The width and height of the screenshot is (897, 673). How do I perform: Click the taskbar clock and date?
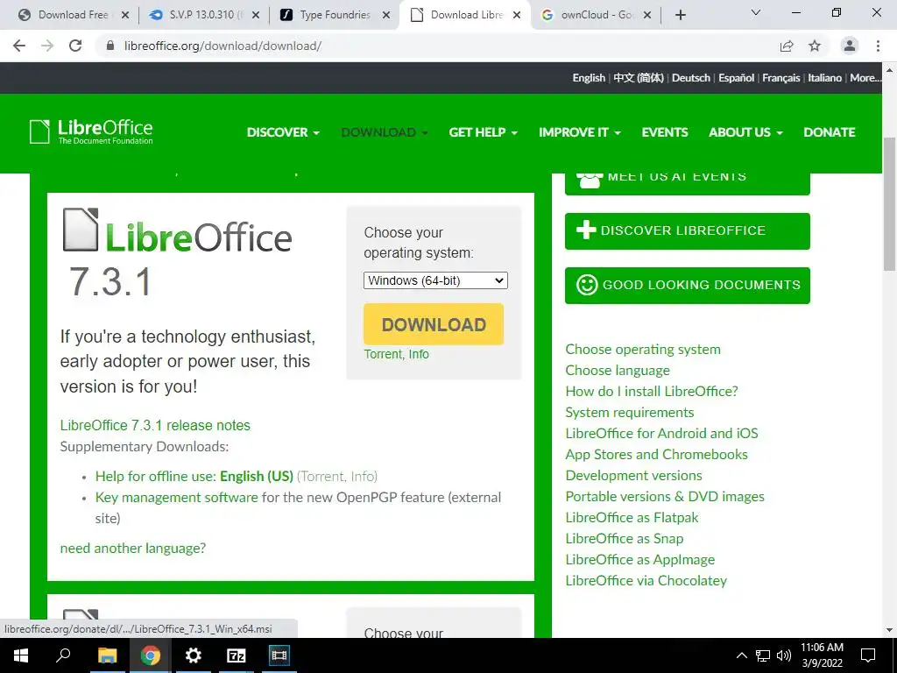click(822, 655)
